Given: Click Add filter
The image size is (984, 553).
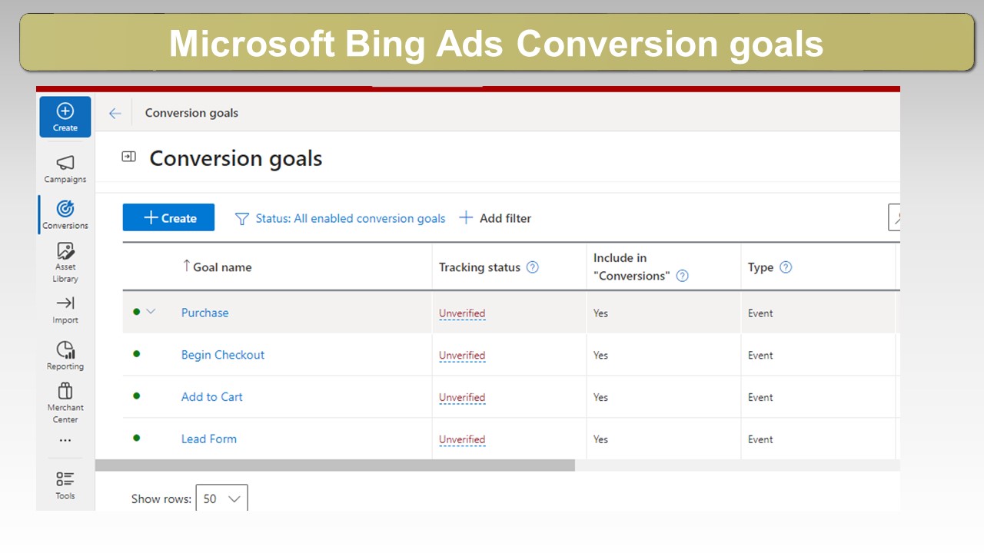Looking at the screenshot, I should [x=495, y=218].
